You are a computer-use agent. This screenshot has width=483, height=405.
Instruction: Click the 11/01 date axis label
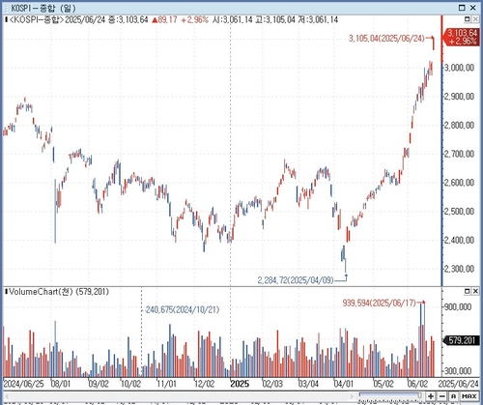point(166,384)
